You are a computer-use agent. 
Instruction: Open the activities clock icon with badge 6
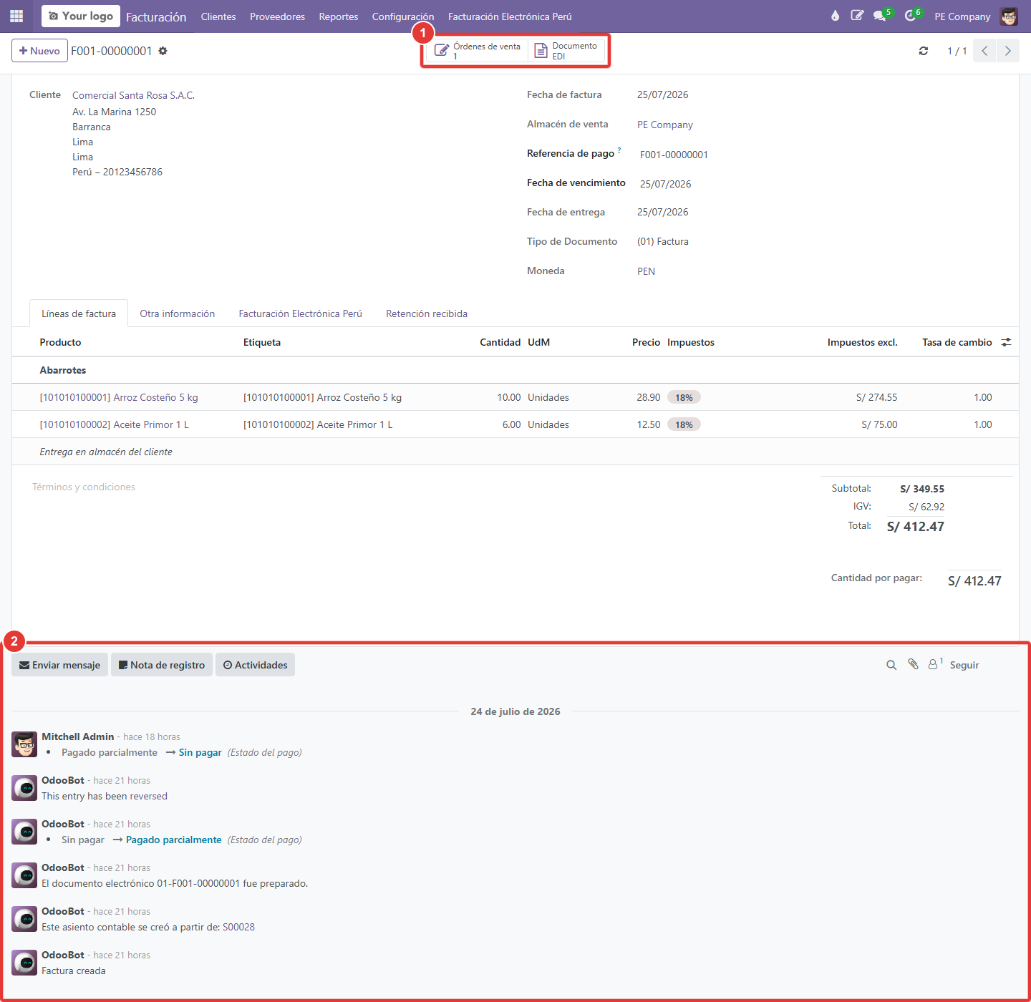click(912, 15)
